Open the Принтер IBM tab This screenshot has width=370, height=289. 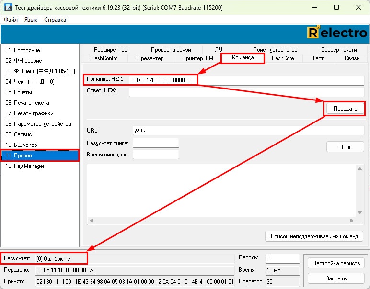point(197,58)
